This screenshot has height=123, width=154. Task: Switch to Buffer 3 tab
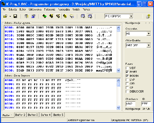[33, 115]
